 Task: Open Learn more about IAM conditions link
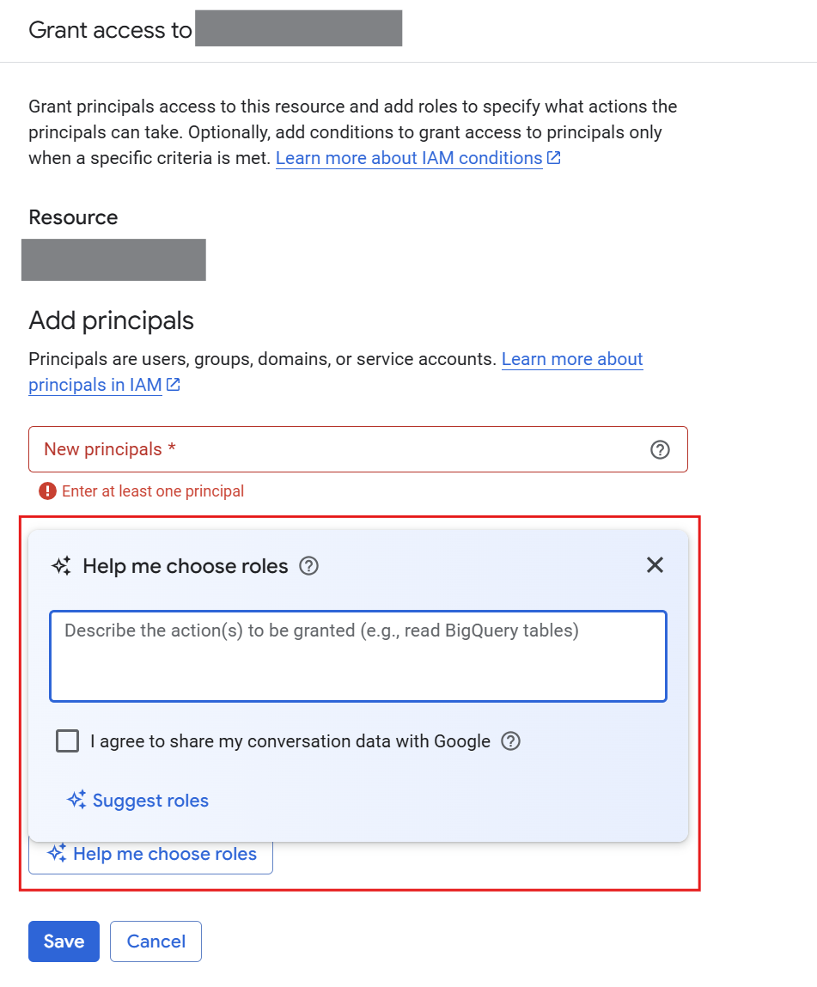[x=409, y=158]
